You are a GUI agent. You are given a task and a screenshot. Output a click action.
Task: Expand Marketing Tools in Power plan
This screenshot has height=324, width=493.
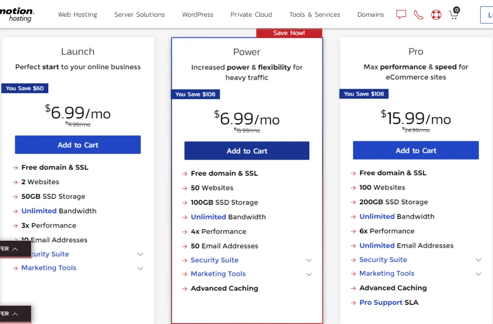tap(309, 274)
